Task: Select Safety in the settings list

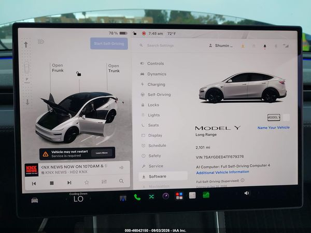Action: pyautogui.click(x=151, y=156)
